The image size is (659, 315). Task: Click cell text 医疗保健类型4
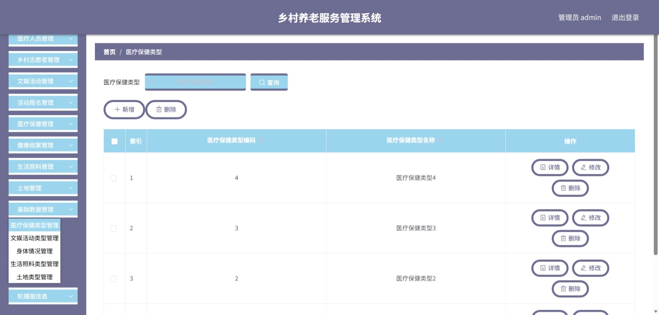pos(416,178)
